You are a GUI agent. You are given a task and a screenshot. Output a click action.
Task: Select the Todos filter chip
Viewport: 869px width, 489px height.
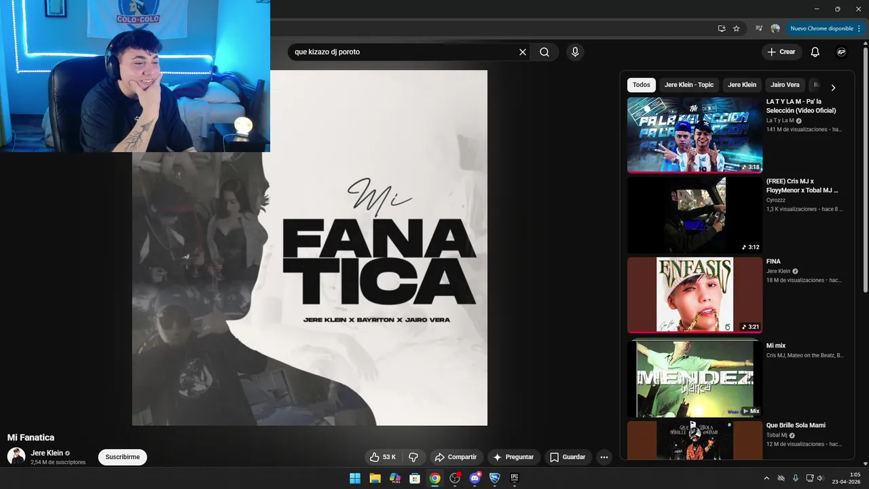(x=642, y=85)
